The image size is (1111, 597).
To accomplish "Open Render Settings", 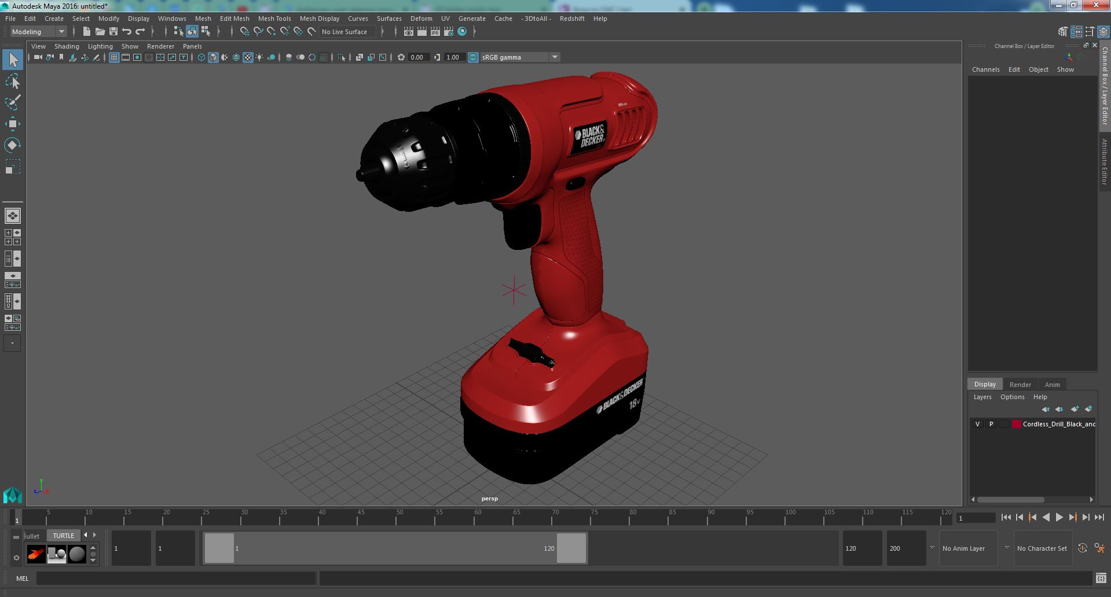I will coord(449,32).
